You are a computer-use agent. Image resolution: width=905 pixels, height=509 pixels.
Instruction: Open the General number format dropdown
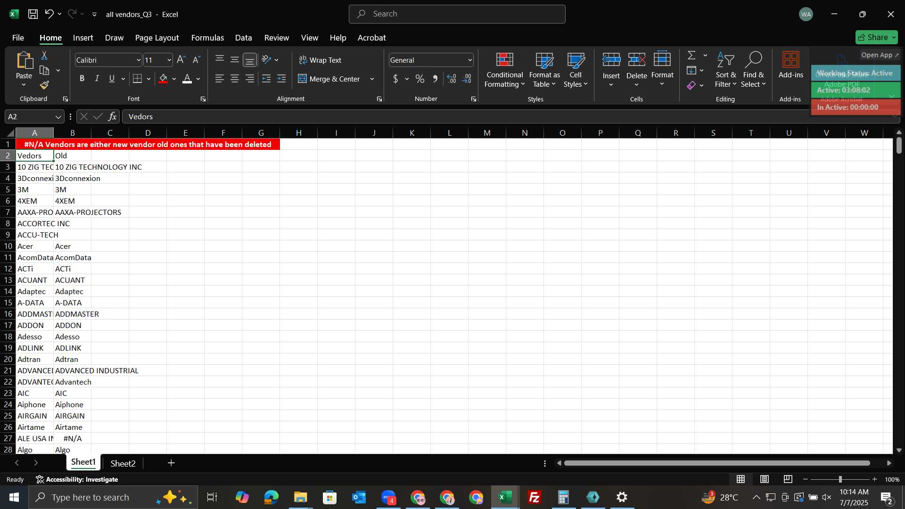470,60
